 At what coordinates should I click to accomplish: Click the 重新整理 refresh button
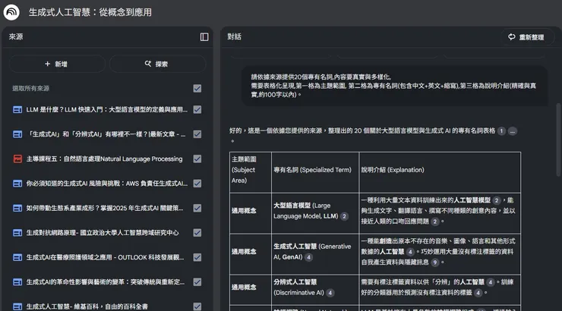[526, 37]
